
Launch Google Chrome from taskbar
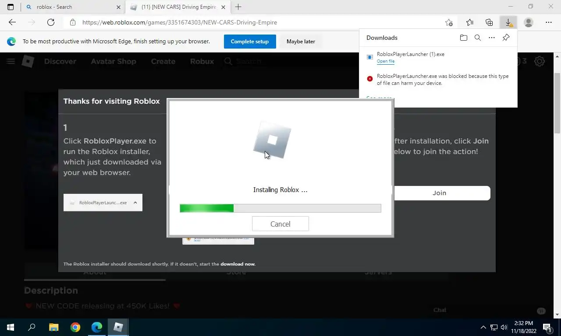pos(75,327)
